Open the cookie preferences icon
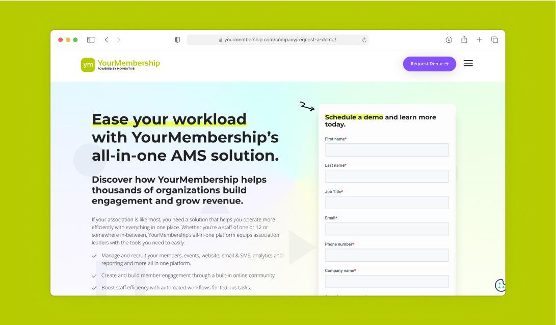 point(500,285)
